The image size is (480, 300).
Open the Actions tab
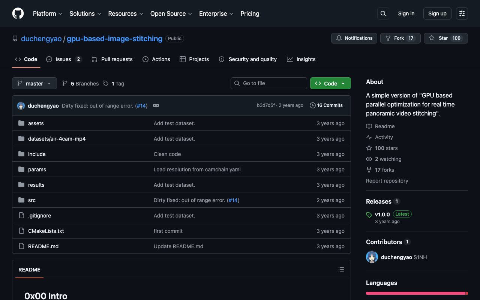pyautogui.click(x=156, y=59)
